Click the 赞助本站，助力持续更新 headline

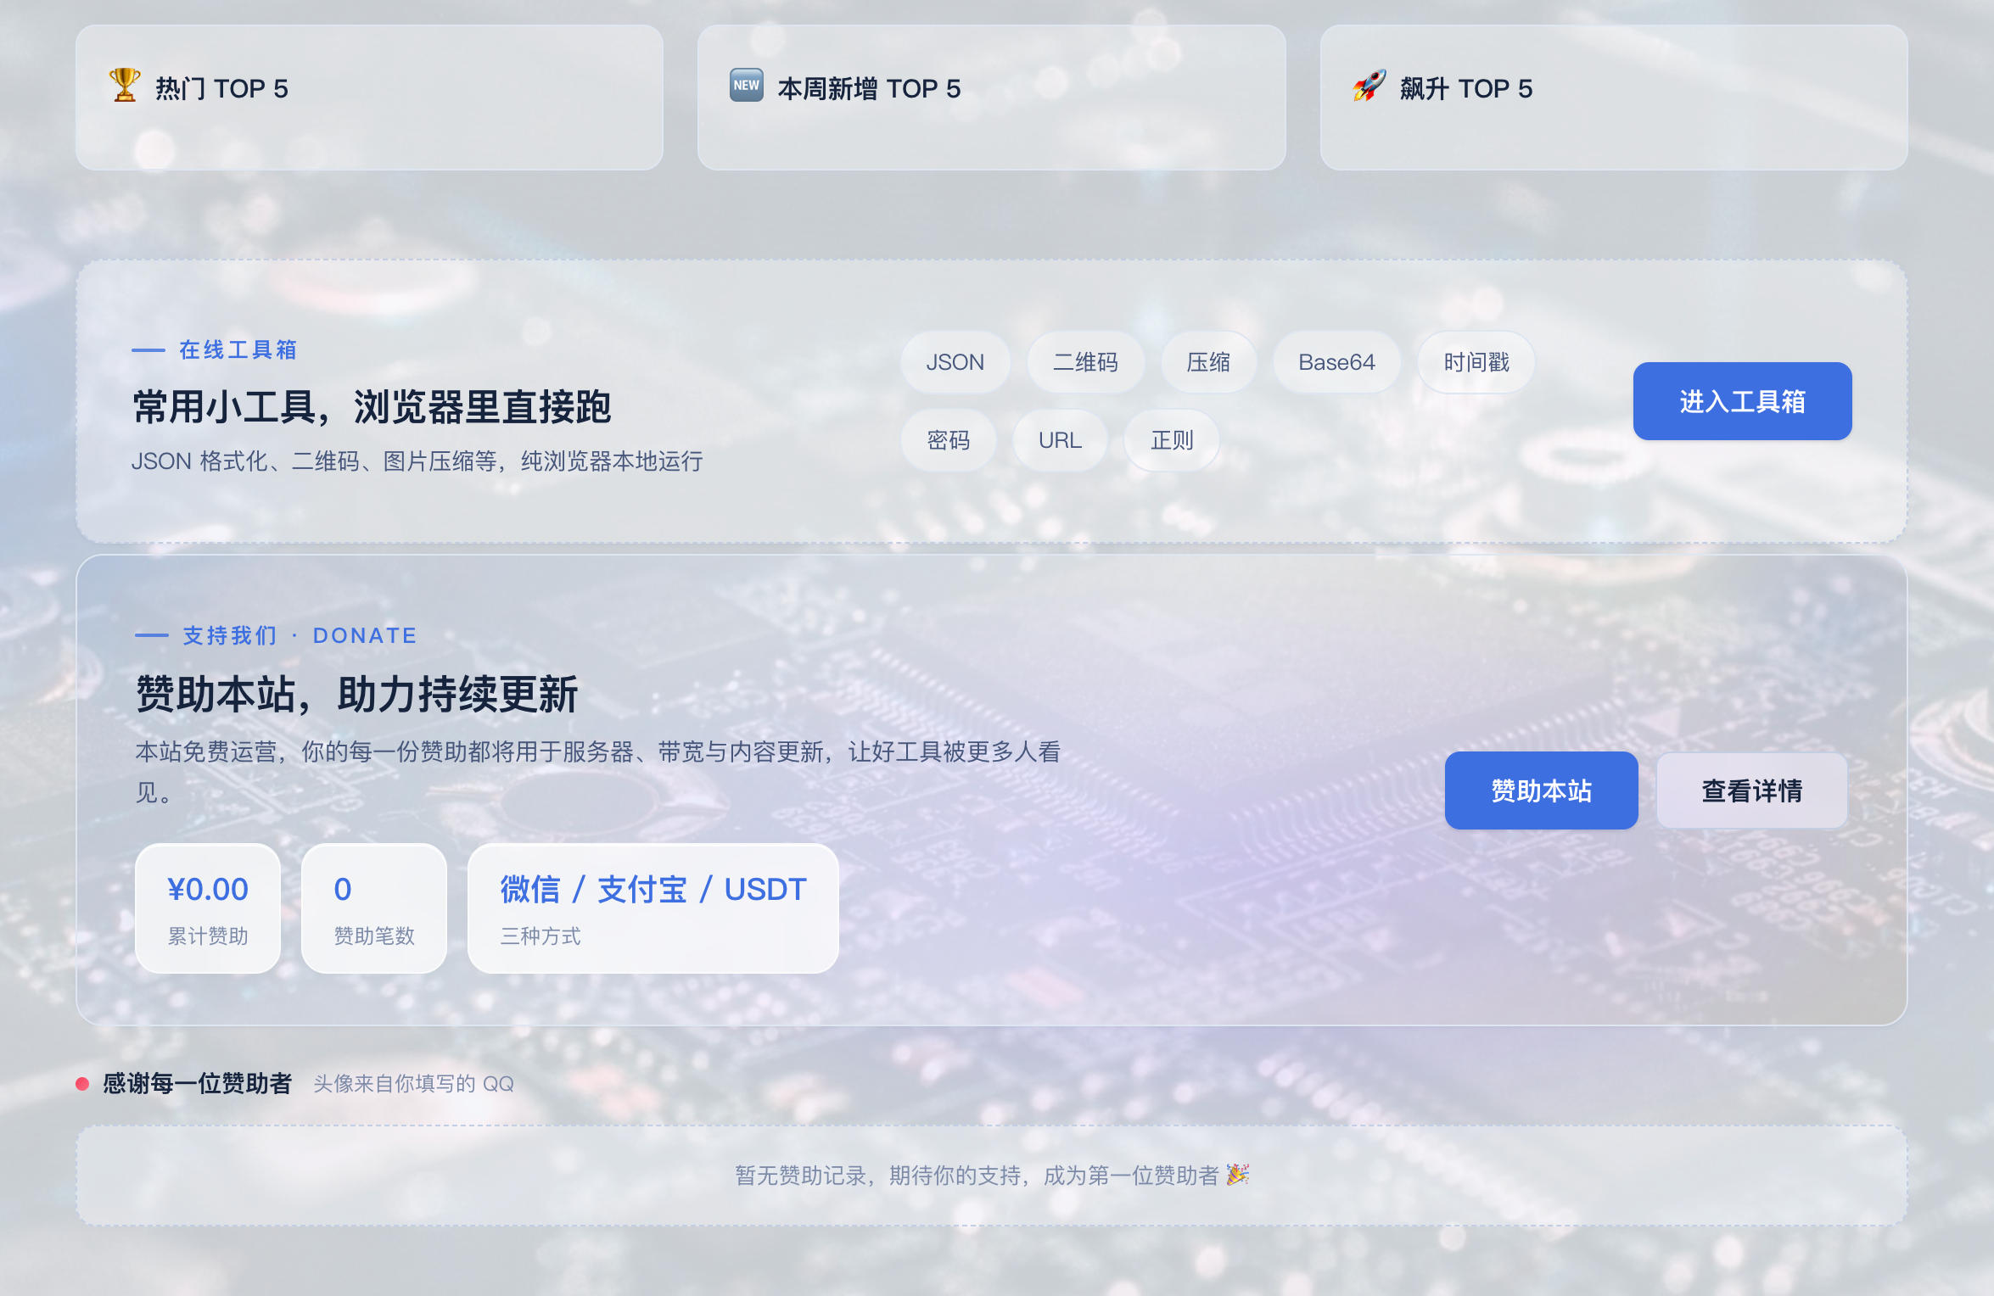(356, 695)
